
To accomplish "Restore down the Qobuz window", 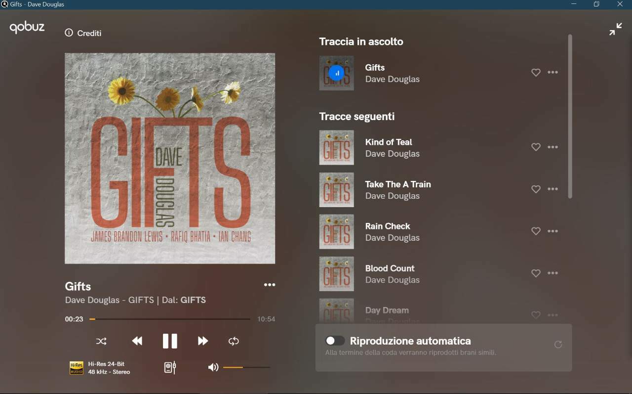I will [x=596, y=4].
